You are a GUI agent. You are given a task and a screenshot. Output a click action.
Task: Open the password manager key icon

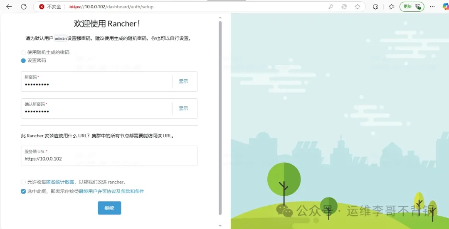pyautogui.click(x=331, y=7)
